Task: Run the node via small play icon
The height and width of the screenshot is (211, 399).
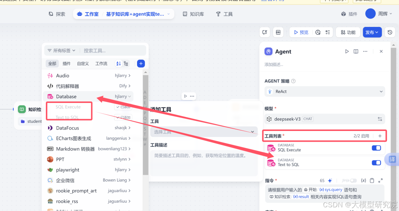Action: pyautogui.click(x=185, y=96)
